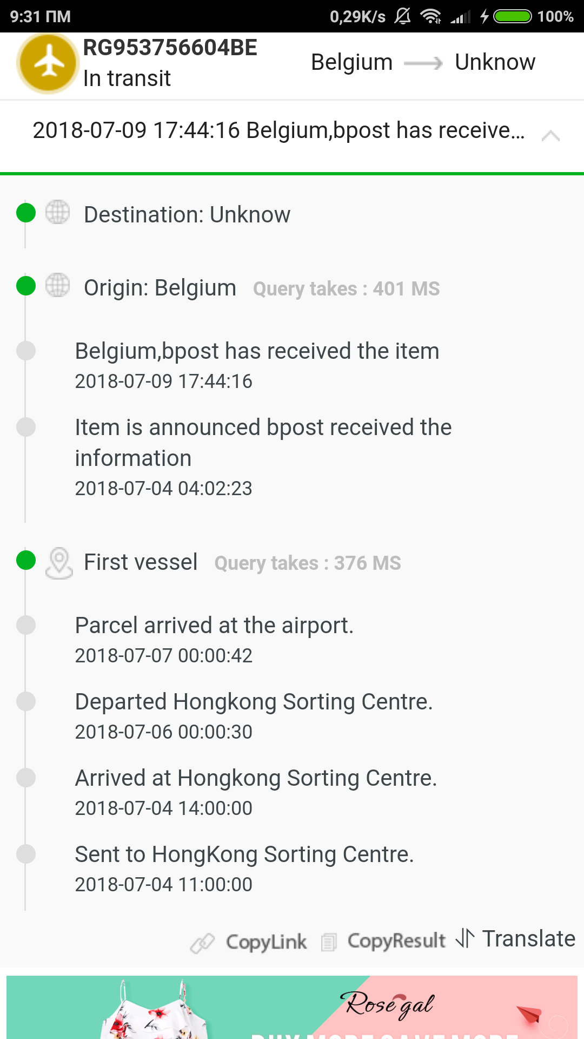Screen dimensions: 584x1039
Task: Select "Parcel arrived at the airport" event
Action: tap(214, 626)
